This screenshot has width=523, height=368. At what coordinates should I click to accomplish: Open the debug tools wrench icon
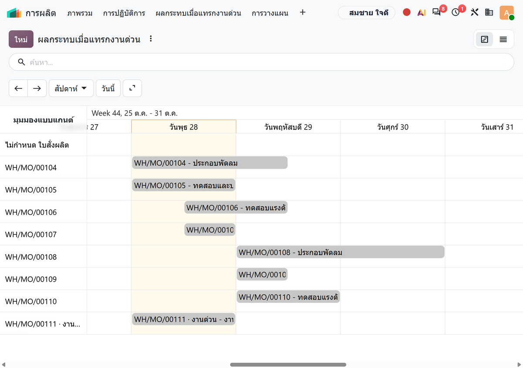(475, 13)
